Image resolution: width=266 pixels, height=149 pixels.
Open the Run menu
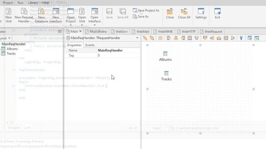tap(20, 3)
